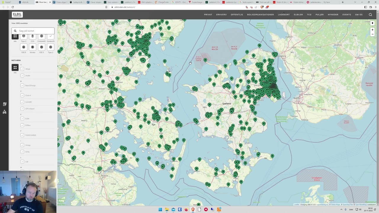Open the OpenMapTiles attribution link
The image size is (379, 213).
(x=348, y=204)
